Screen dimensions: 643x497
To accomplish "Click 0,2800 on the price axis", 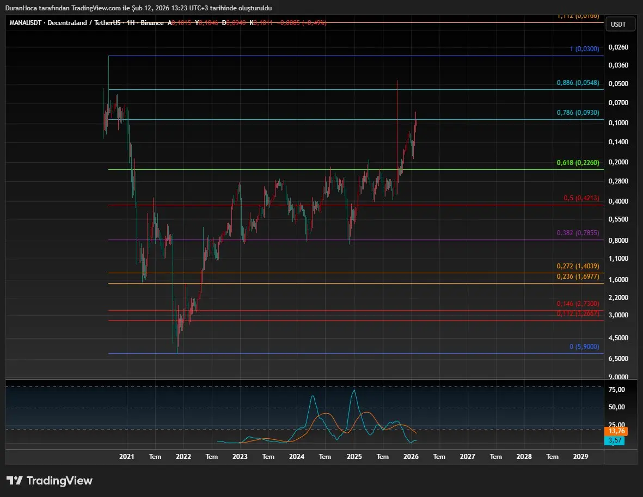I will [618, 181].
